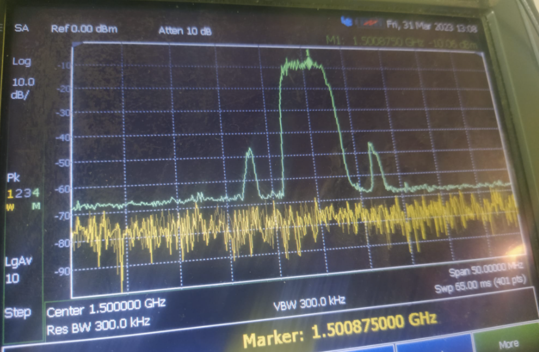The image size is (539, 352).
Task: Select trace 4 in the trace indicator
Action: pyautogui.click(x=35, y=193)
